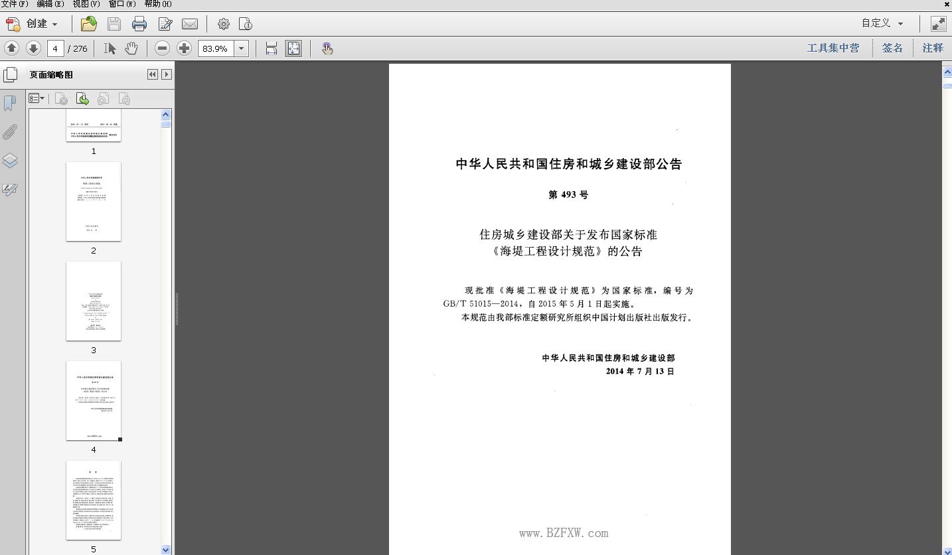The width and height of the screenshot is (952, 555).
Task: Open the 帮助 menu
Action: click(158, 4)
